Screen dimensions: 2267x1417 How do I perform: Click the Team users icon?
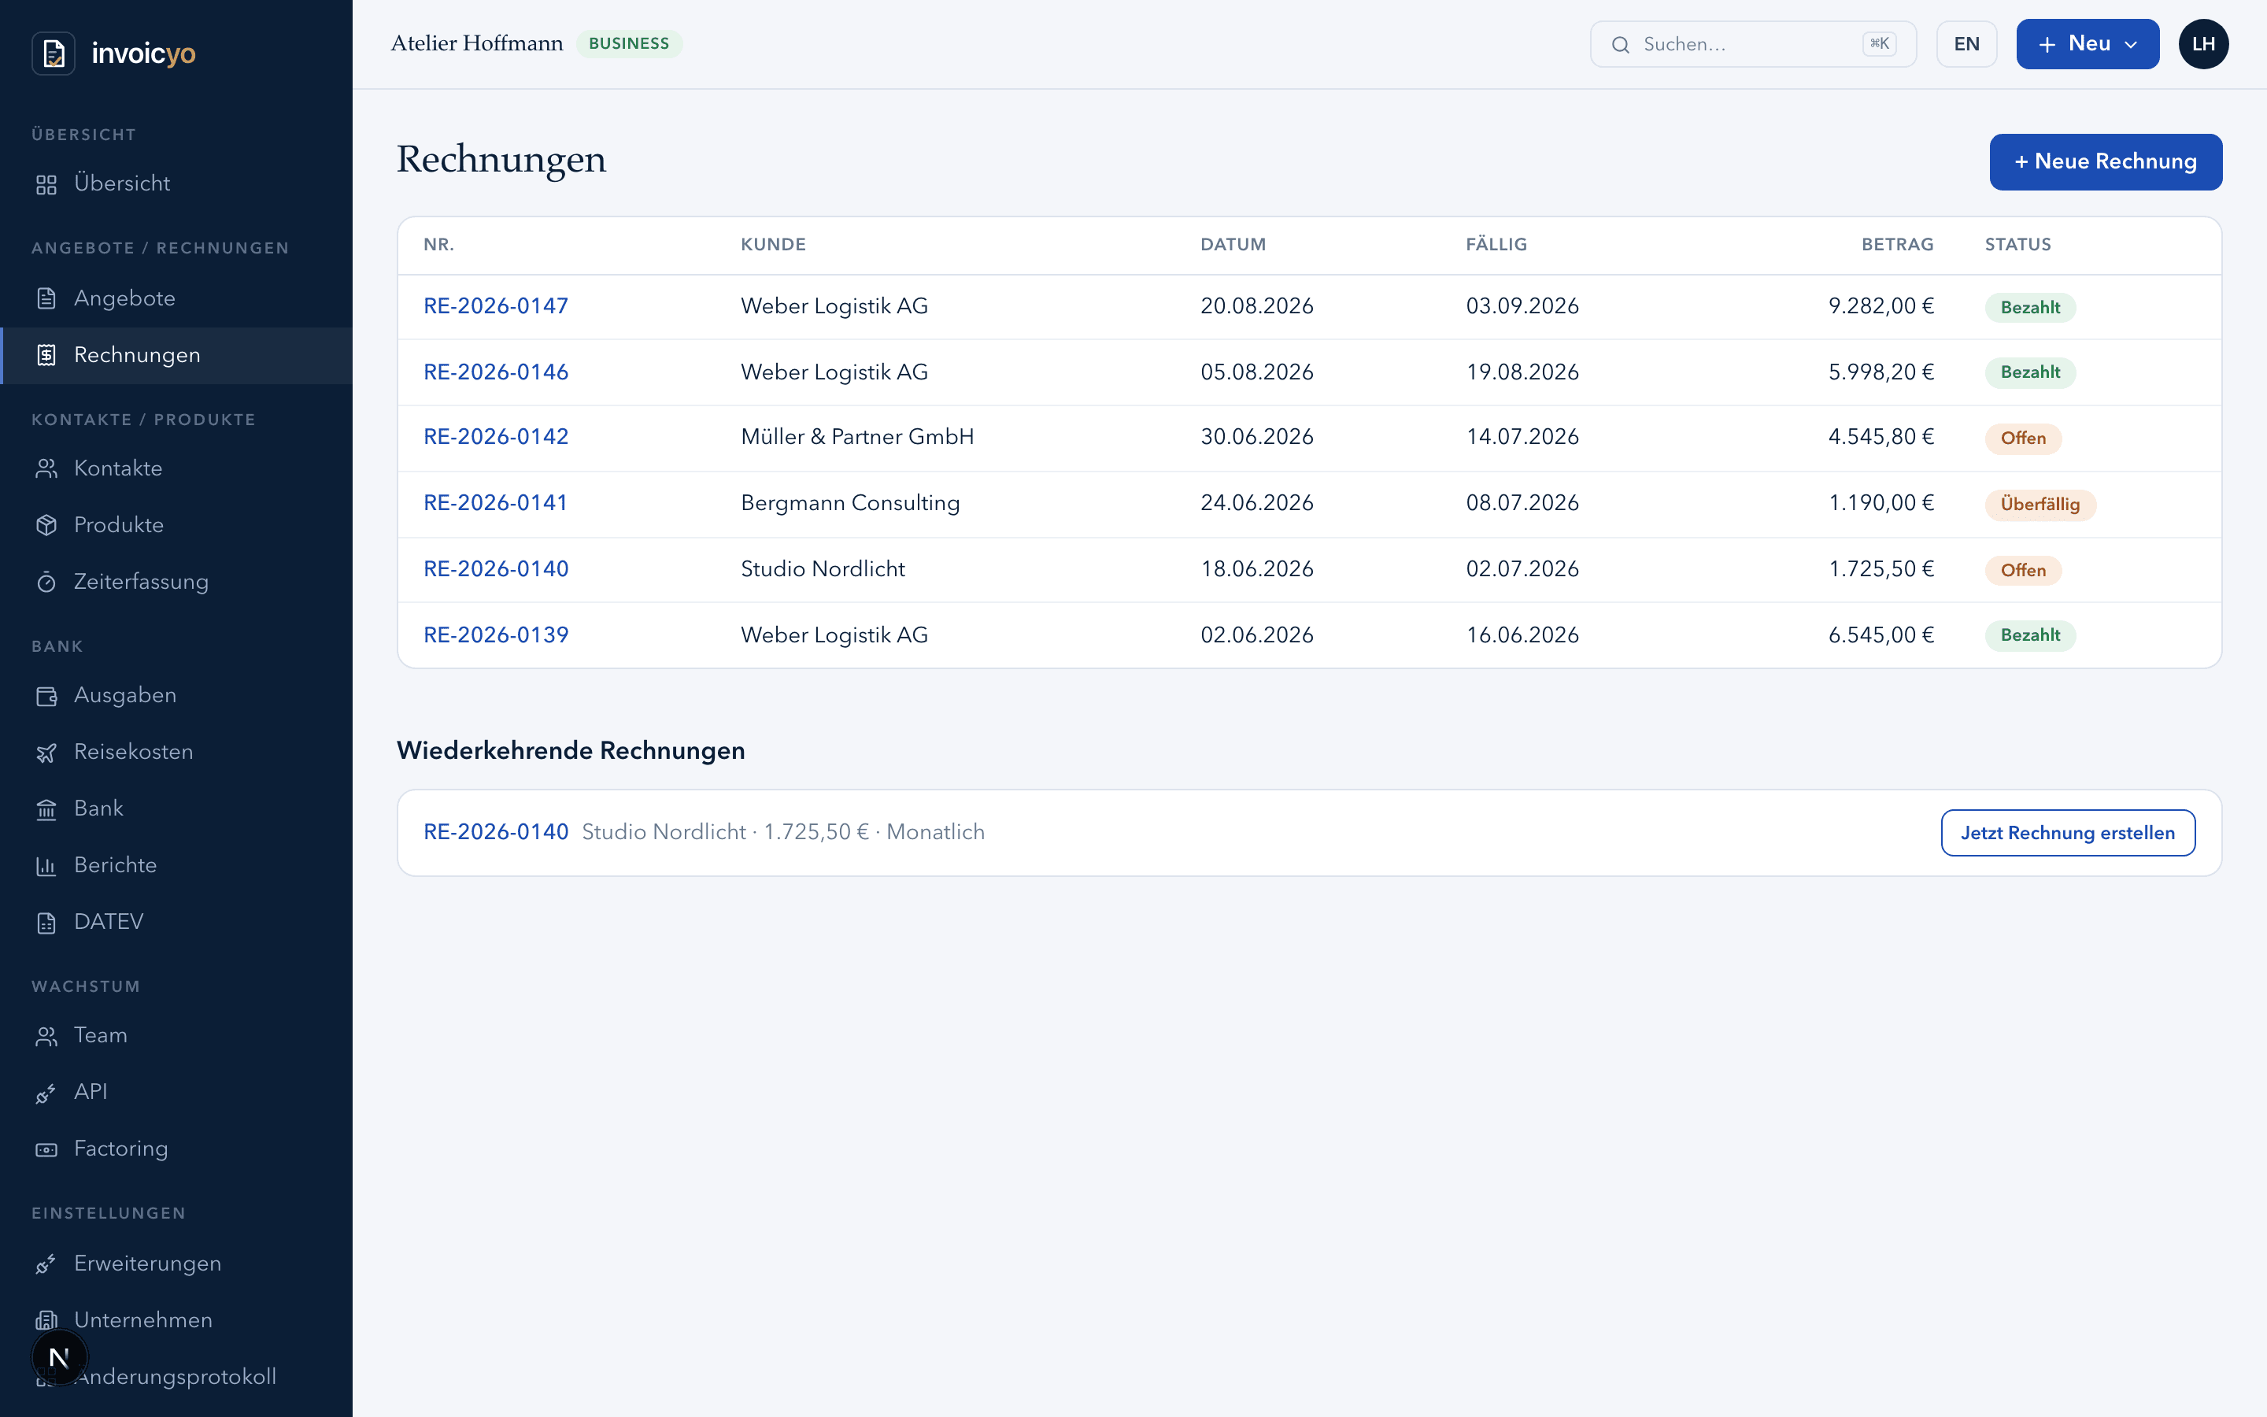click(x=47, y=1037)
